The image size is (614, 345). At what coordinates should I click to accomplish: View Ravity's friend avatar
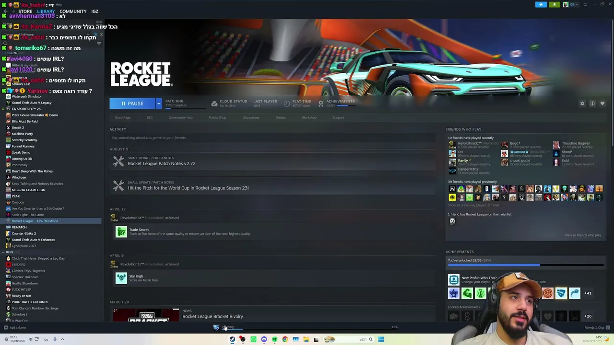point(452,162)
